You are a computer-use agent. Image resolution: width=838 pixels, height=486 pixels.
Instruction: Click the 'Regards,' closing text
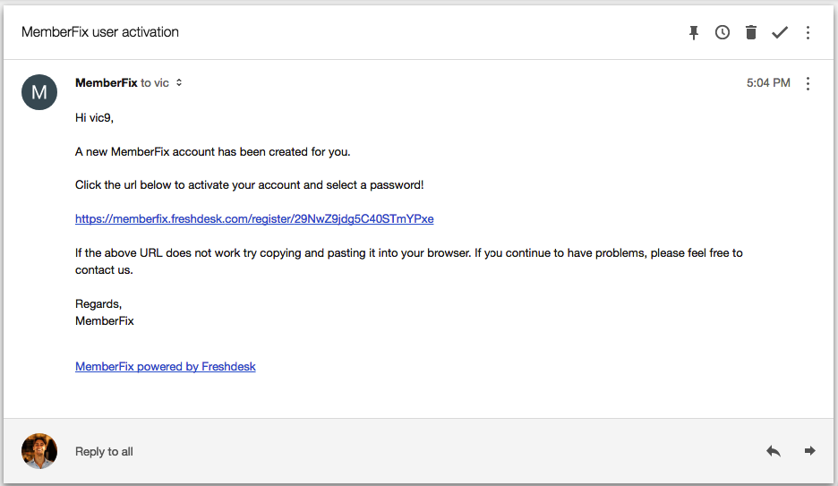[x=98, y=304]
